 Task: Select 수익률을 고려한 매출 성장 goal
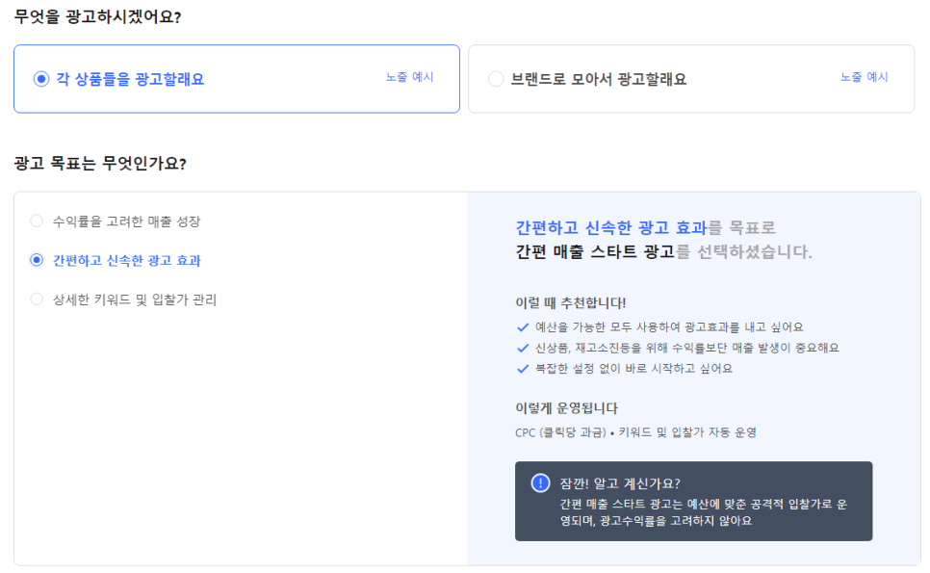tap(37, 221)
